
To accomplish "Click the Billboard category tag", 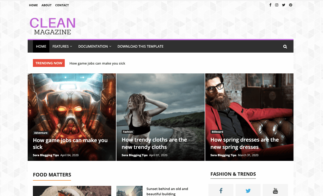I will coord(218,132).
